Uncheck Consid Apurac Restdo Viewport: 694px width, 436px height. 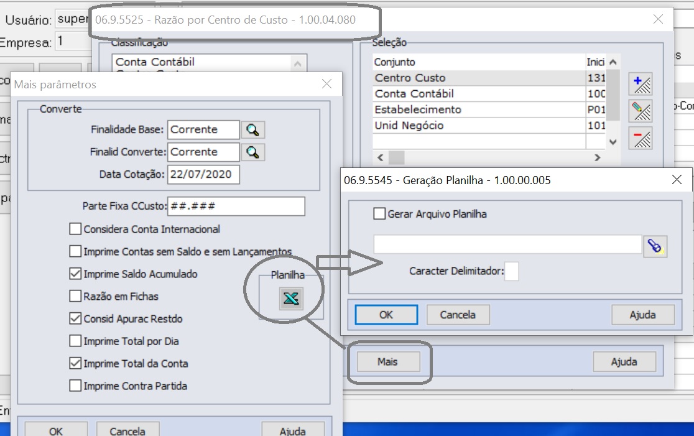point(75,318)
